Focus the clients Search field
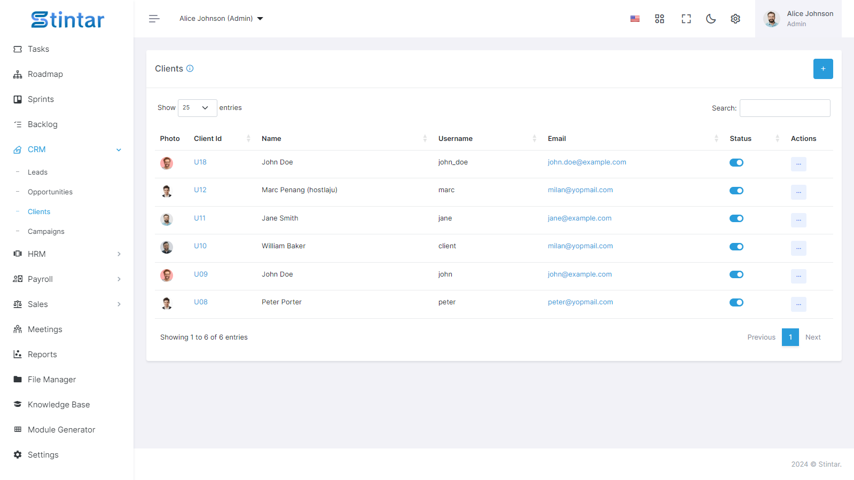This screenshot has height=480, width=854. point(785,108)
